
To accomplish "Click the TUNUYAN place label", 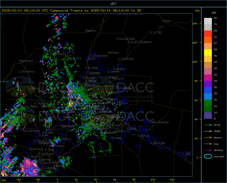I will (59, 166).
